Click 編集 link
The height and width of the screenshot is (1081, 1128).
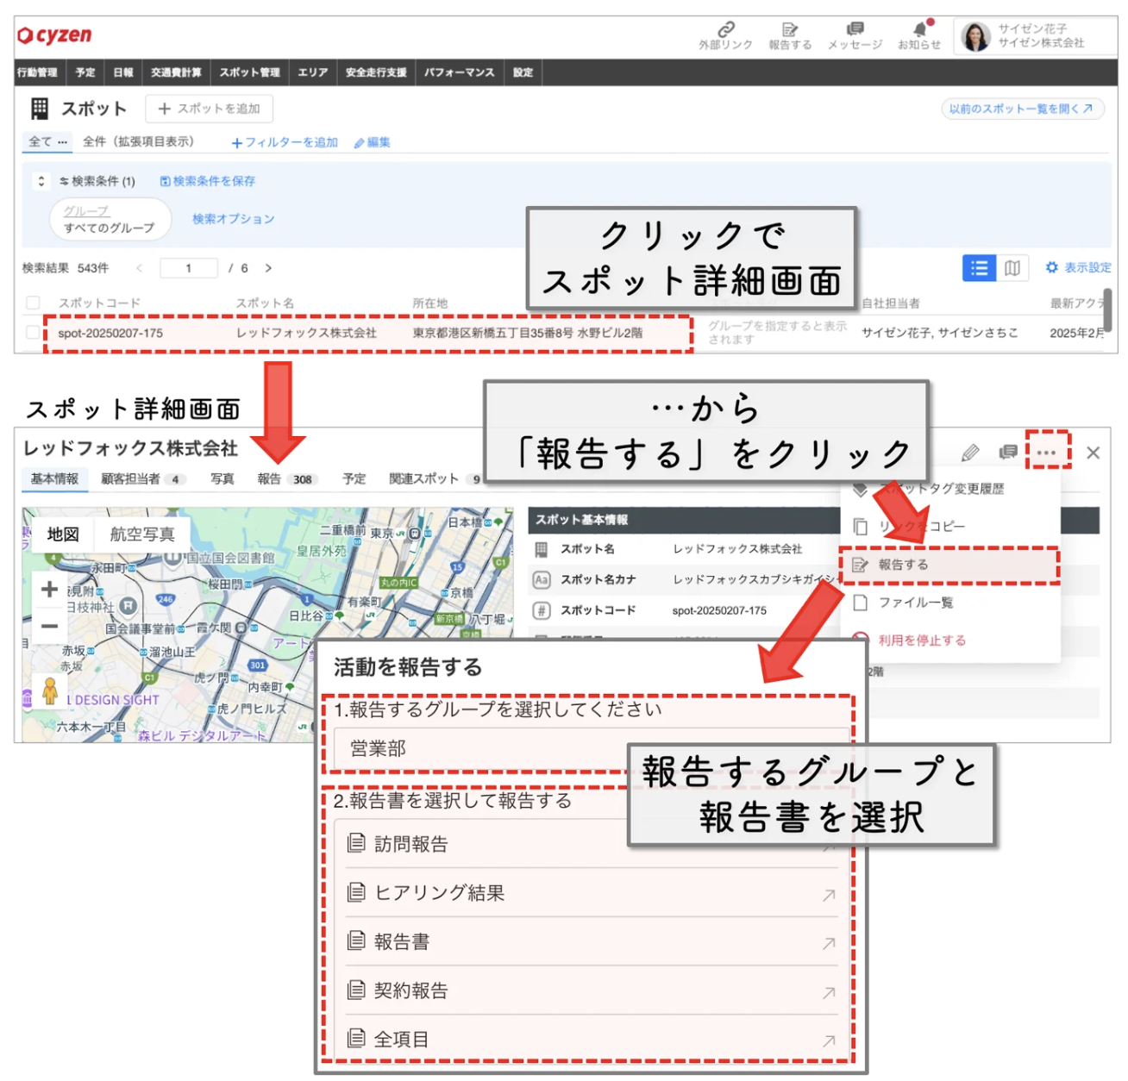[373, 142]
